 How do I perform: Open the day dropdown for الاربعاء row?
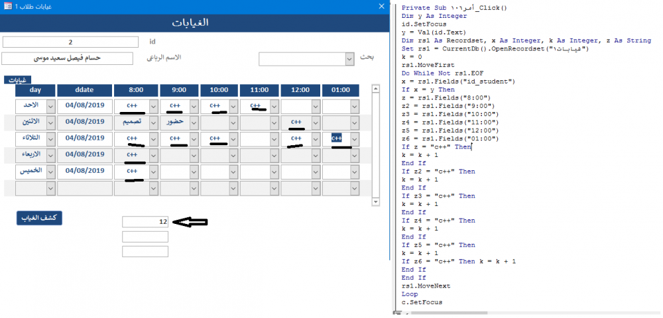[51, 156]
